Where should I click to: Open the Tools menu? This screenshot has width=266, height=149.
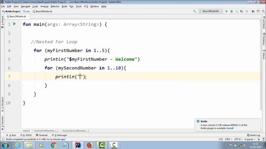(79, 7)
